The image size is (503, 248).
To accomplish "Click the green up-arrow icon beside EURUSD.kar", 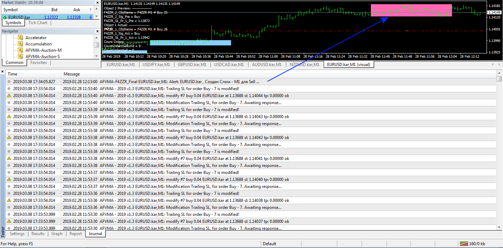I will [5, 17].
